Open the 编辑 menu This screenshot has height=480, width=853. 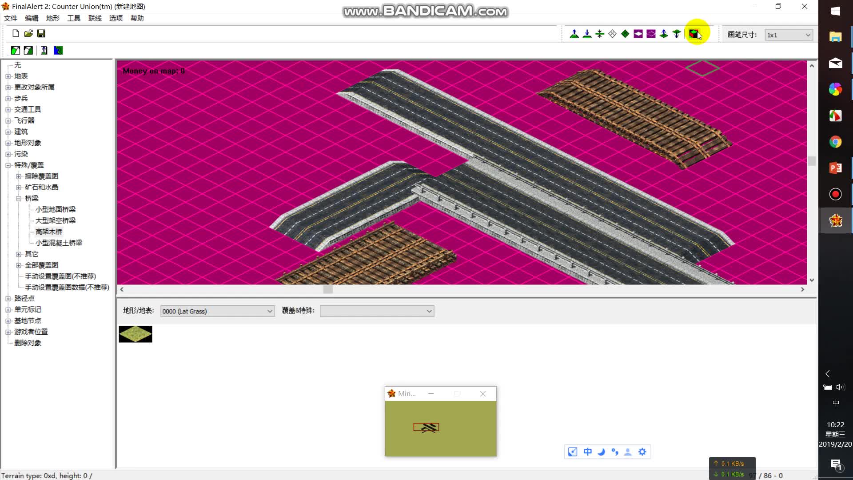(32, 18)
